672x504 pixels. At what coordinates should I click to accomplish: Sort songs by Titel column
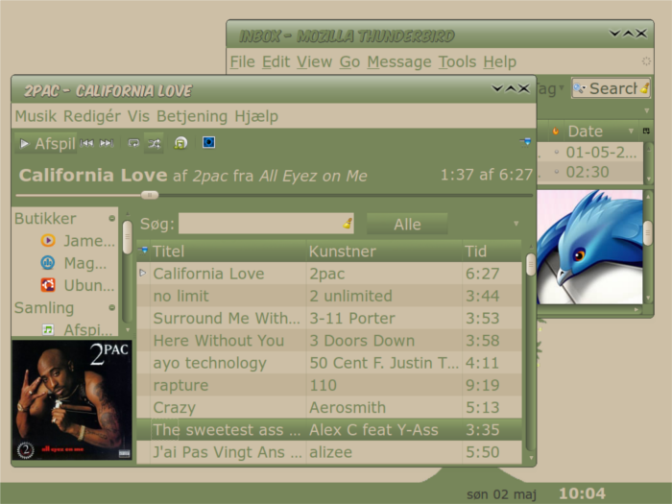coord(228,252)
